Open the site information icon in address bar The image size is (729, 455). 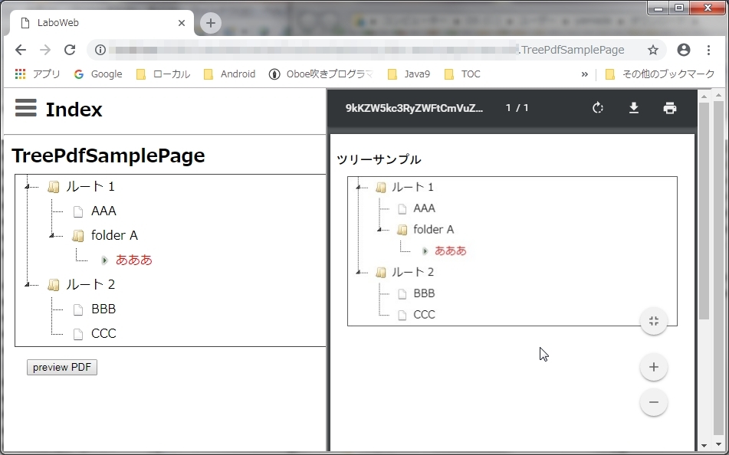pyautogui.click(x=100, y=50)
